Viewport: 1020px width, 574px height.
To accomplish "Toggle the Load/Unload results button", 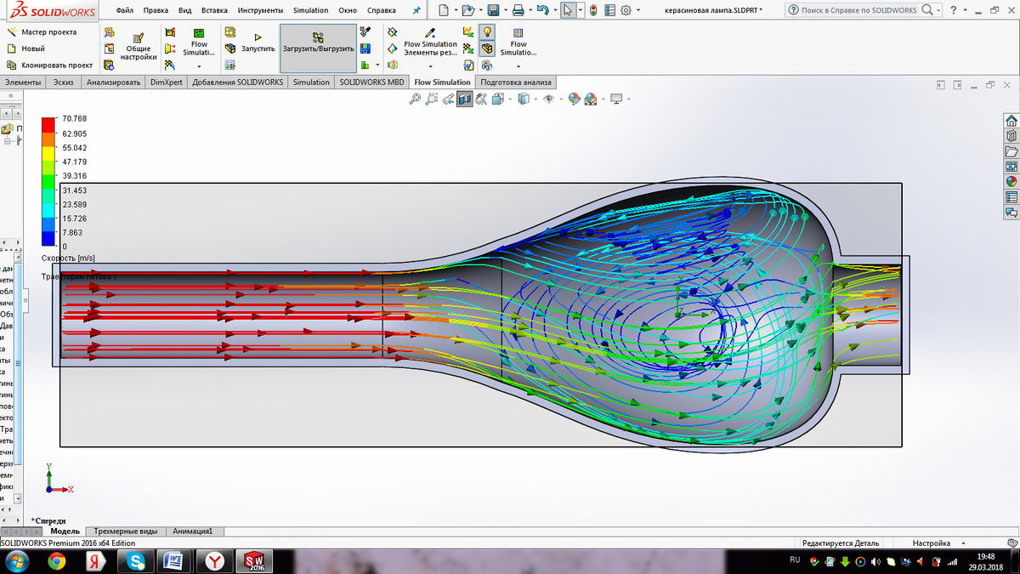I will click(x=318, y=48).
